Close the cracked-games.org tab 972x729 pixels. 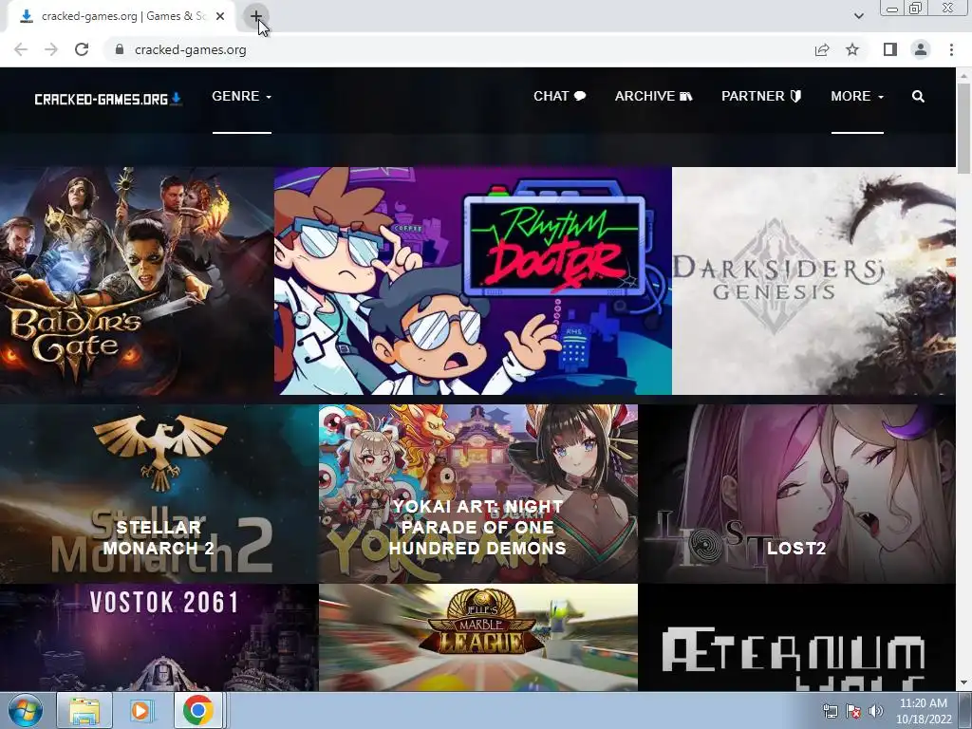(220, 16)
